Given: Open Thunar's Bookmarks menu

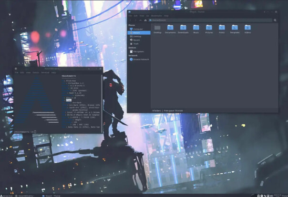Looking at the screenshot, I should (156, 16).
